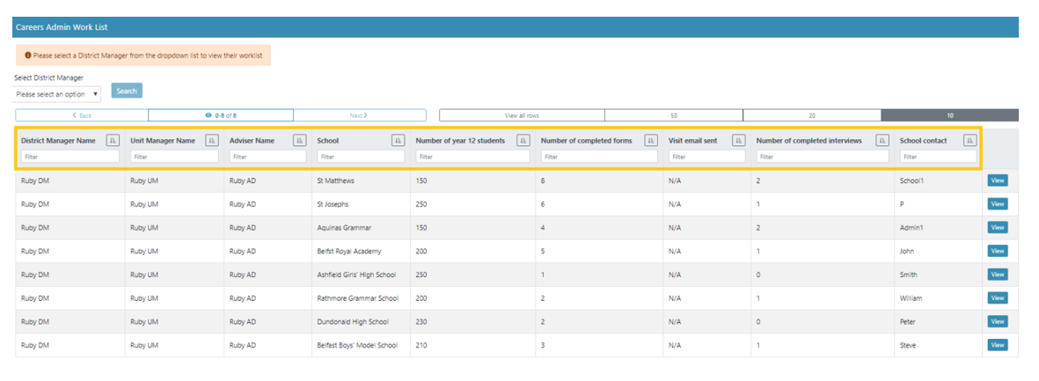Select View all rows option
The height and width of the screenshot is (381, 1039).
point(523,115)
